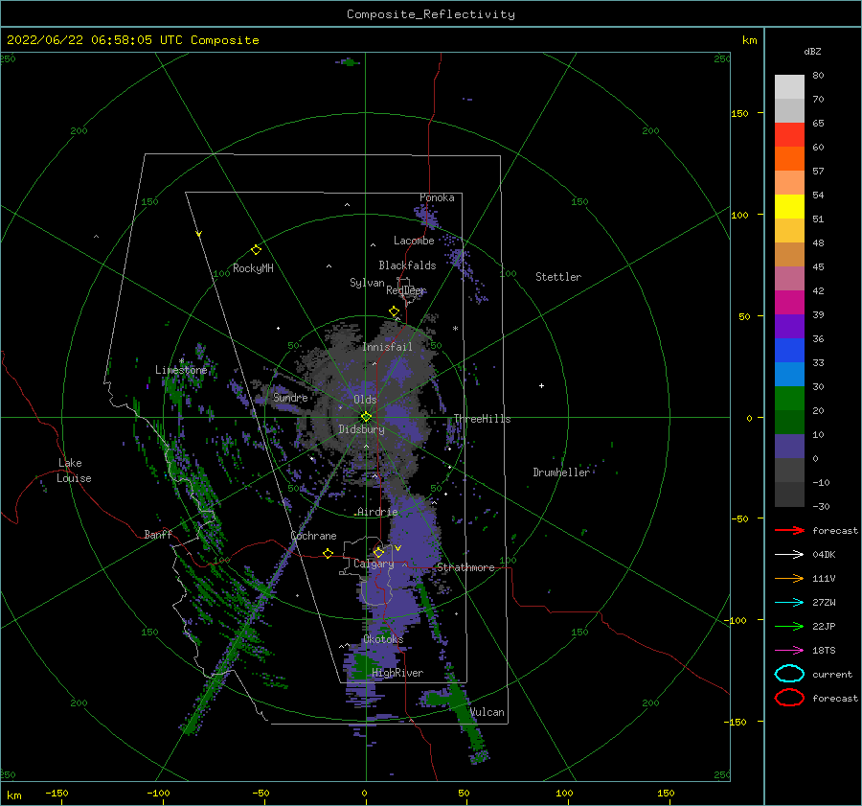
Task: Click the white 04DK arrow in legend
Action: coord(789,554)
